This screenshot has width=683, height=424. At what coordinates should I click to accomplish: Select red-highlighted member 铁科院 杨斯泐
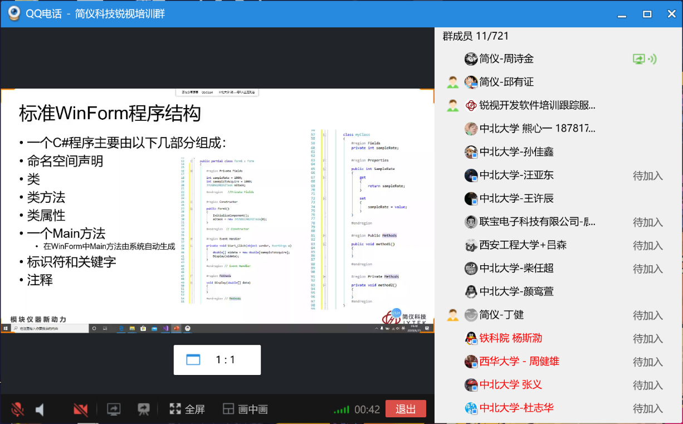click(x=510, y=338)
